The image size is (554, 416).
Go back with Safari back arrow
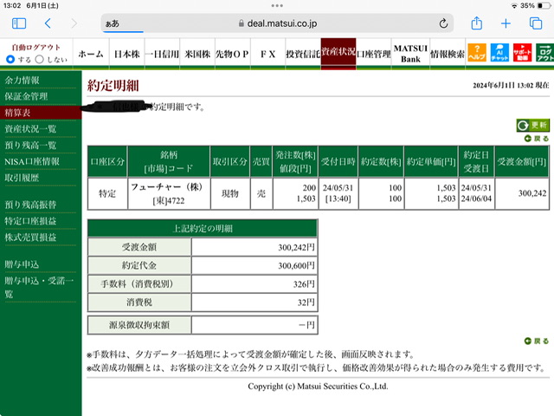[48, 23]
